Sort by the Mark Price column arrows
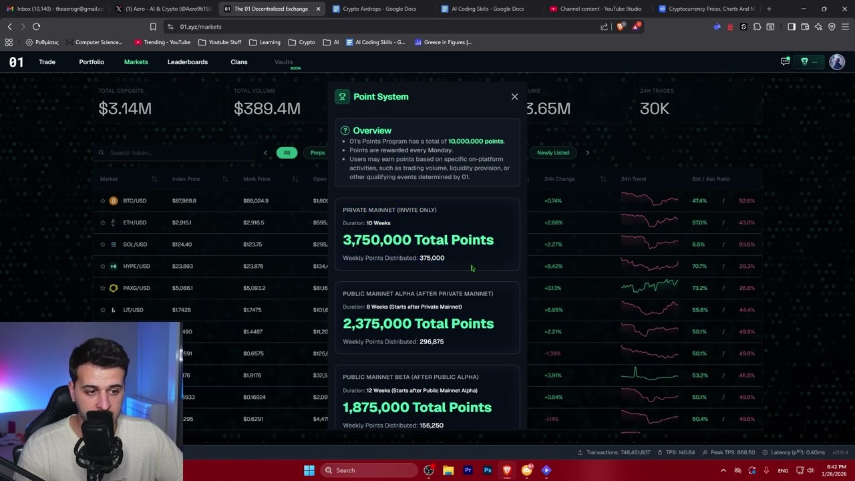Image resolution: width=855 pixels, height=481 pixels. 296,179
